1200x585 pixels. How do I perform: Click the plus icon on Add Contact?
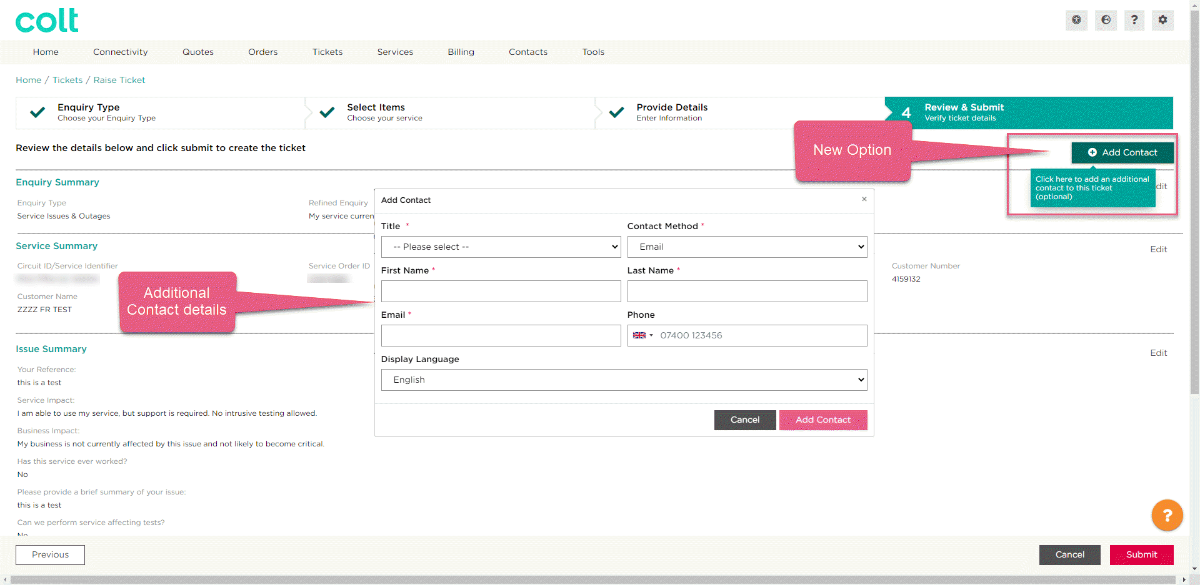pyautogui.click(x=1092, y=152)
